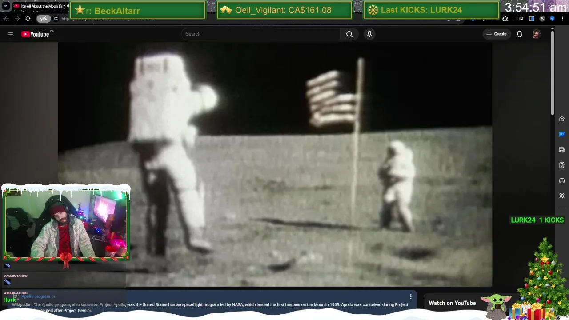Image resolution: width=569 pixels, height=320 pixels.
Task: Toggle the VPN badge in address bar
Action: [44, 19]
